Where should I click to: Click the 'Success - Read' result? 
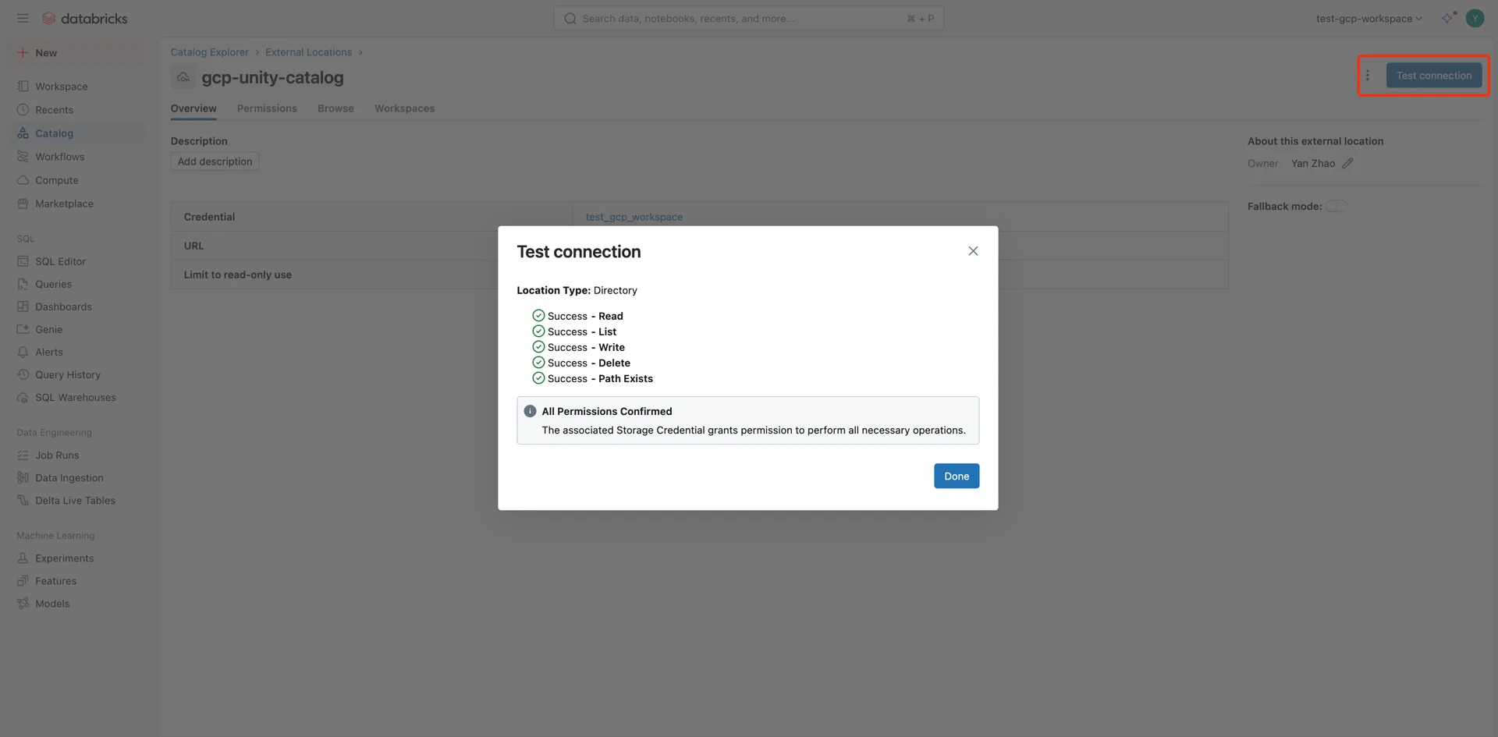click(x=577, y=316)
